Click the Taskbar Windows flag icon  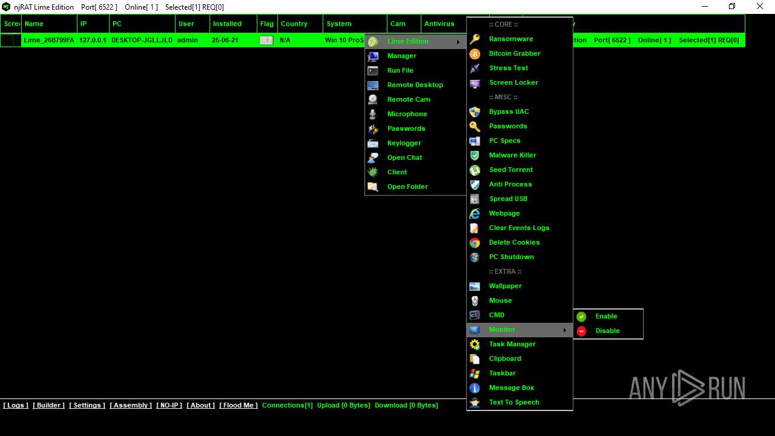(x=475, y=373)
